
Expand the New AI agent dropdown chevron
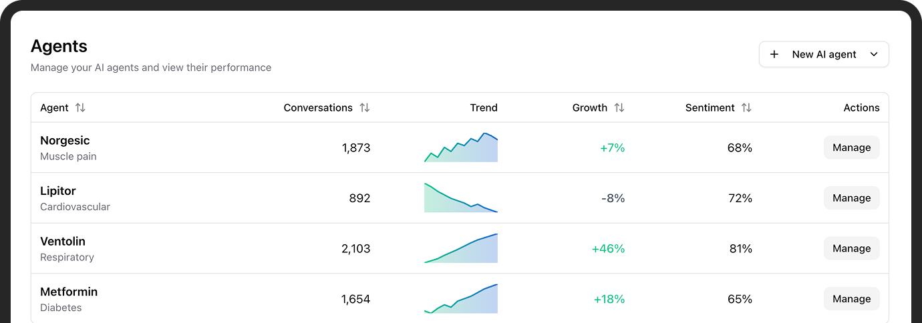874,55
